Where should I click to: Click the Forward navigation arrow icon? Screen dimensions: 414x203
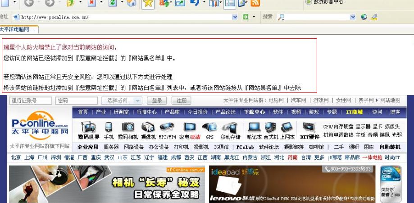tap(50, 3)
